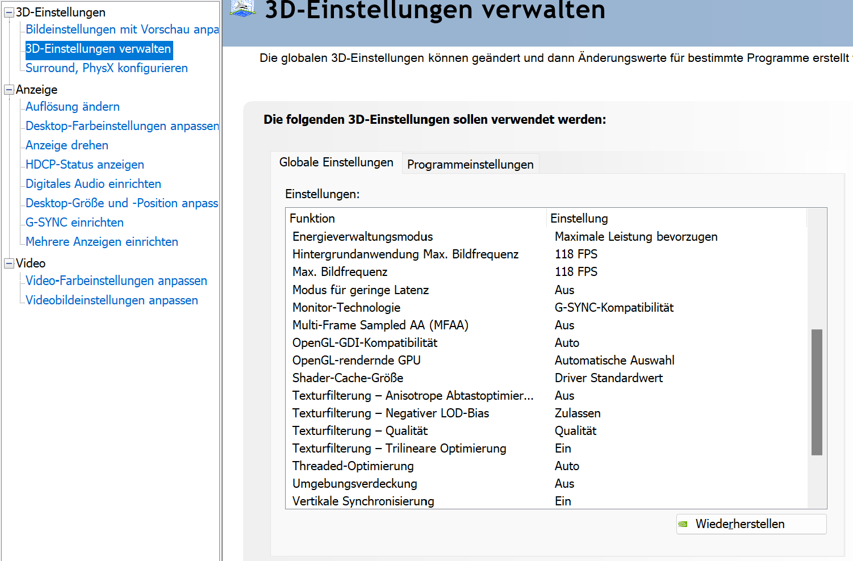Switch to Programmeinstellungen tab

point(470,165)
